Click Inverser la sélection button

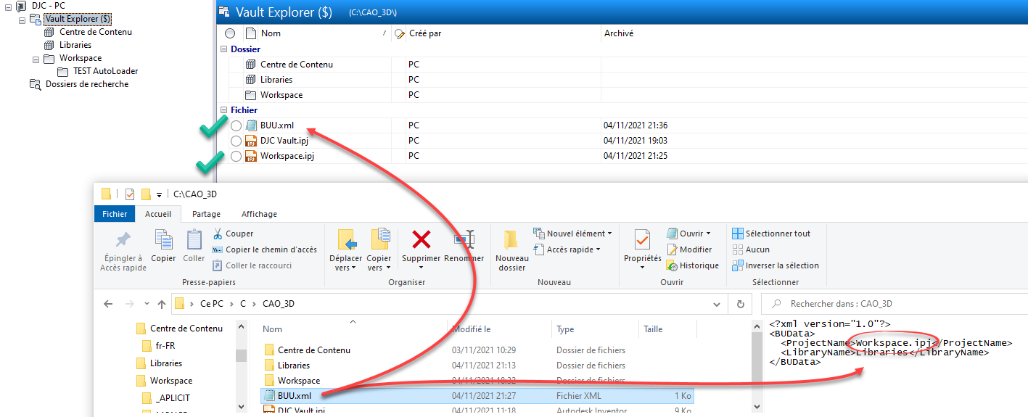coord(775,265)
